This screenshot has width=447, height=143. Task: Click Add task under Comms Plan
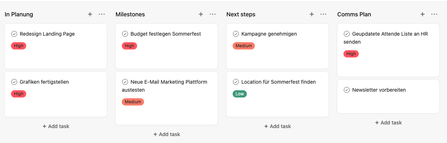388,123
